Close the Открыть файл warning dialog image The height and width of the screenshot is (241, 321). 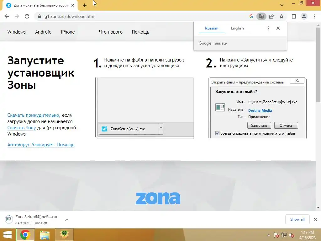click(297, 81)
